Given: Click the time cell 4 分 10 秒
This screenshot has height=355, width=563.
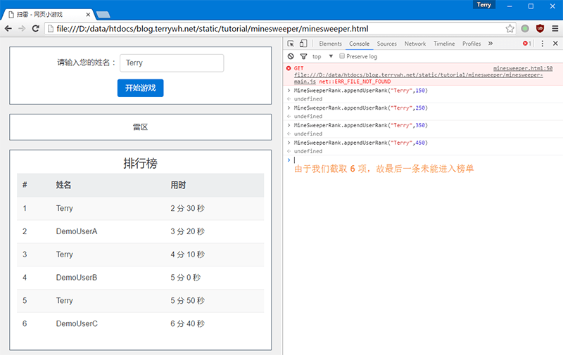Looking at the screenshot, I should pyautogui.click(x=187, y=254).
